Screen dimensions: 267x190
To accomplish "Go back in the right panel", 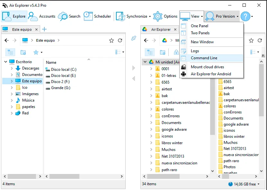I will [x=146, y=40].
